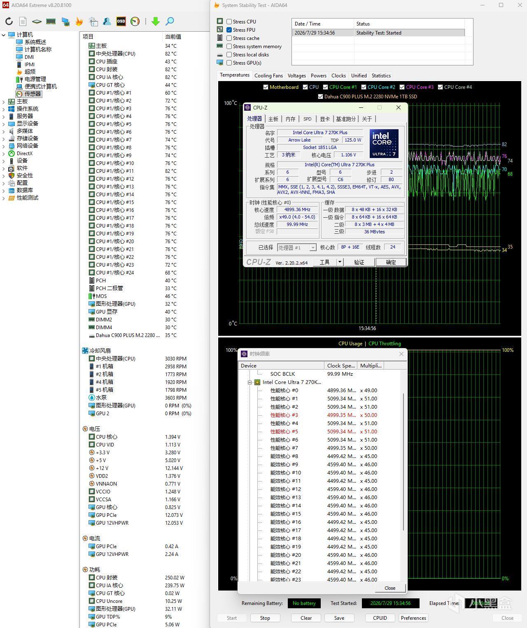Click the magnifier search icon in toolbar
This screenshot has height=628, width=527.
[x=170, y=21]
